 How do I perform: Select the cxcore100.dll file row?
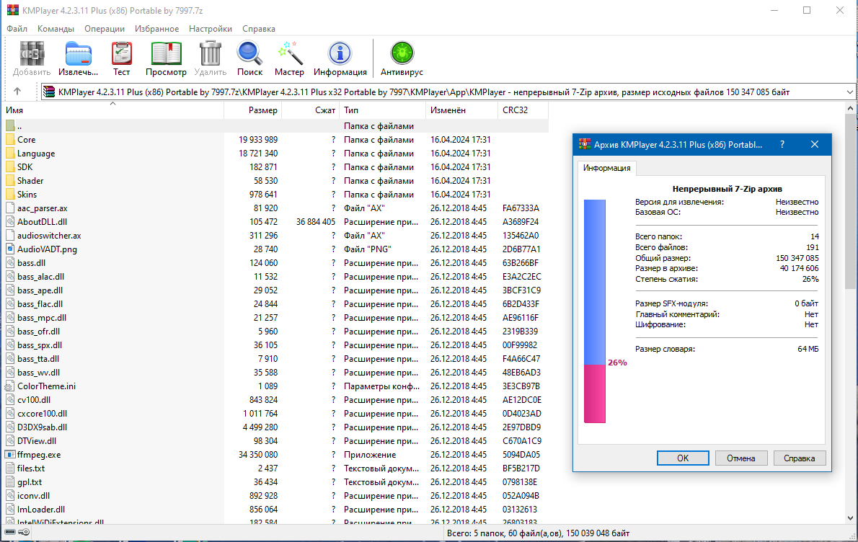[x=275, y=414]
